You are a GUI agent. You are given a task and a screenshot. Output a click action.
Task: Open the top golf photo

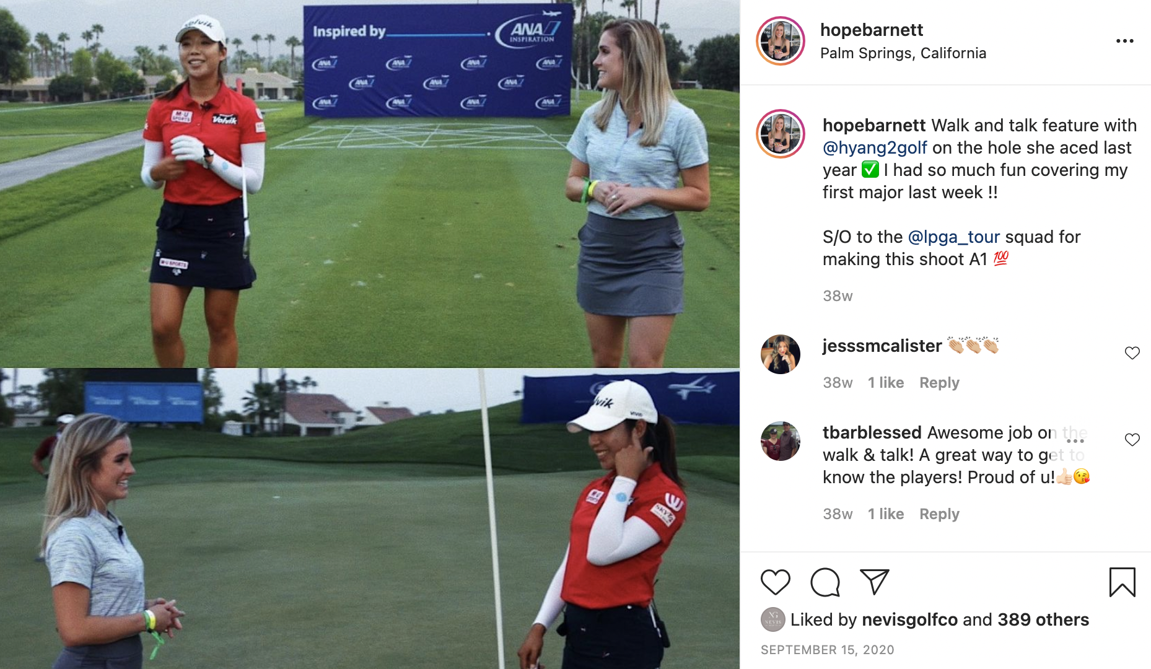[370, 184]
